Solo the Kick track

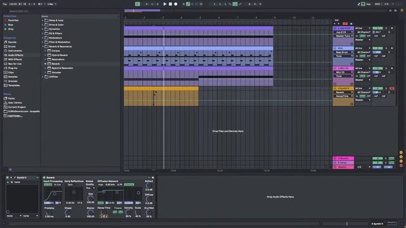pyautogui.click(x=386, y=48)
